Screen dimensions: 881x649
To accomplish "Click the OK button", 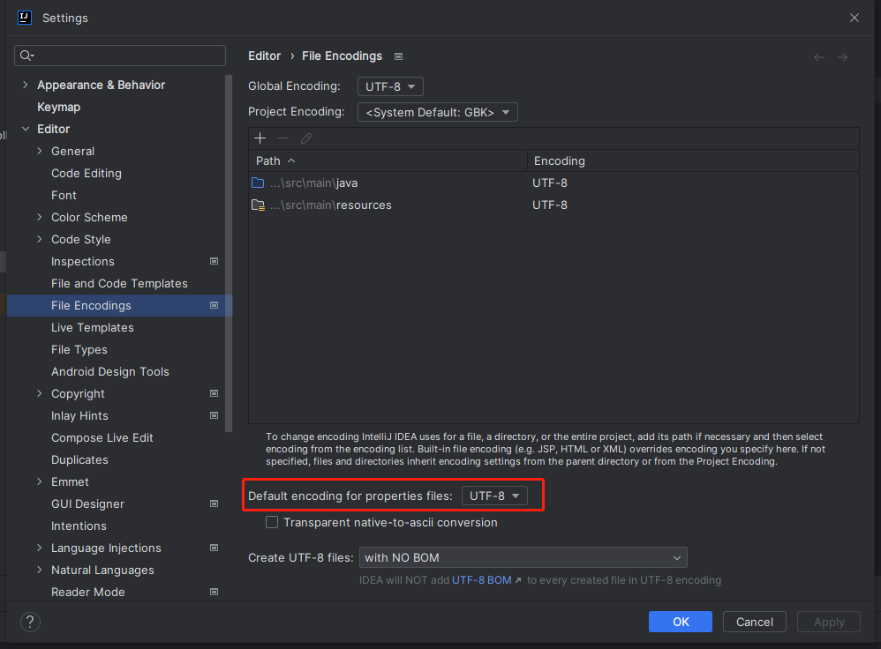I will (681, 622).
